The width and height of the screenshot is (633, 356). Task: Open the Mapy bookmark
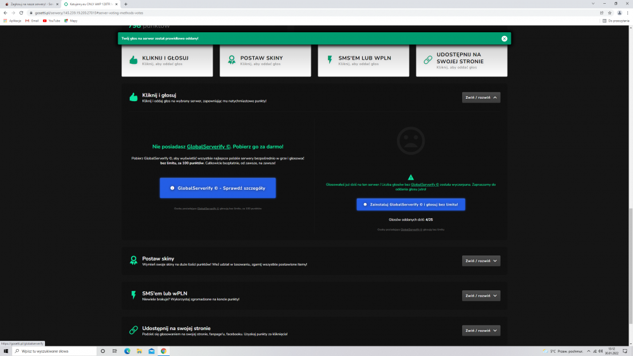pos(71,21)
